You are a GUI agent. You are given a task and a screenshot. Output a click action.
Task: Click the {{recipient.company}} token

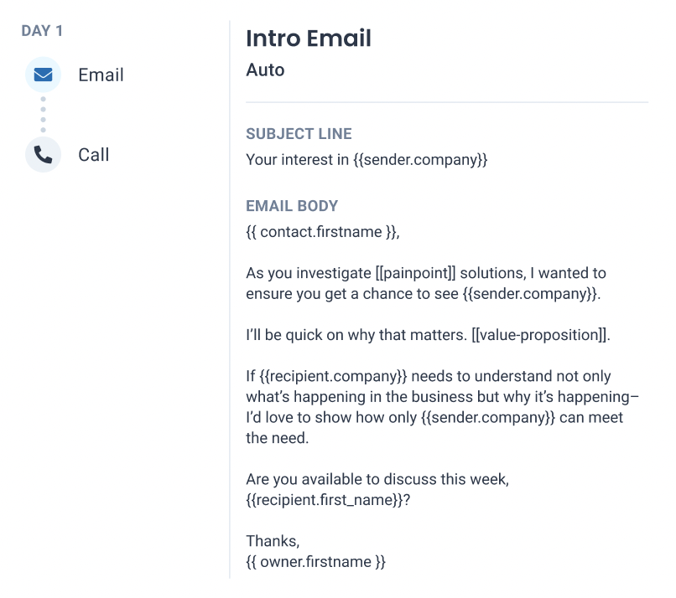coord(333,376)
